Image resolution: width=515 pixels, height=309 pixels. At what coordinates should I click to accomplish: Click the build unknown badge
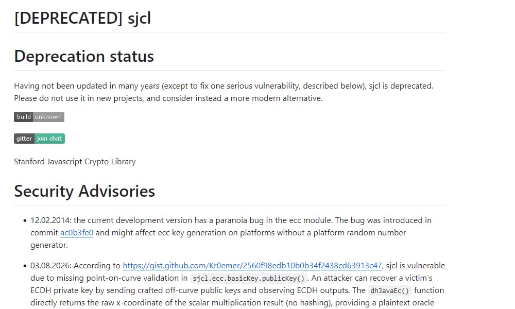[x=39, y=117]
